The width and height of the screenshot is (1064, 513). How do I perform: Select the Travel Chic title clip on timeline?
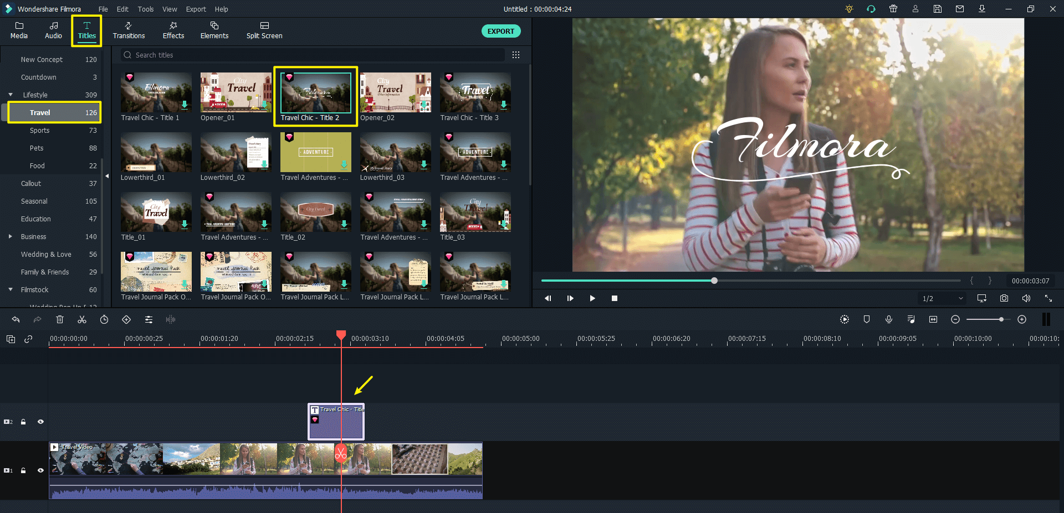pyautogui.click(x=336, y=422)
